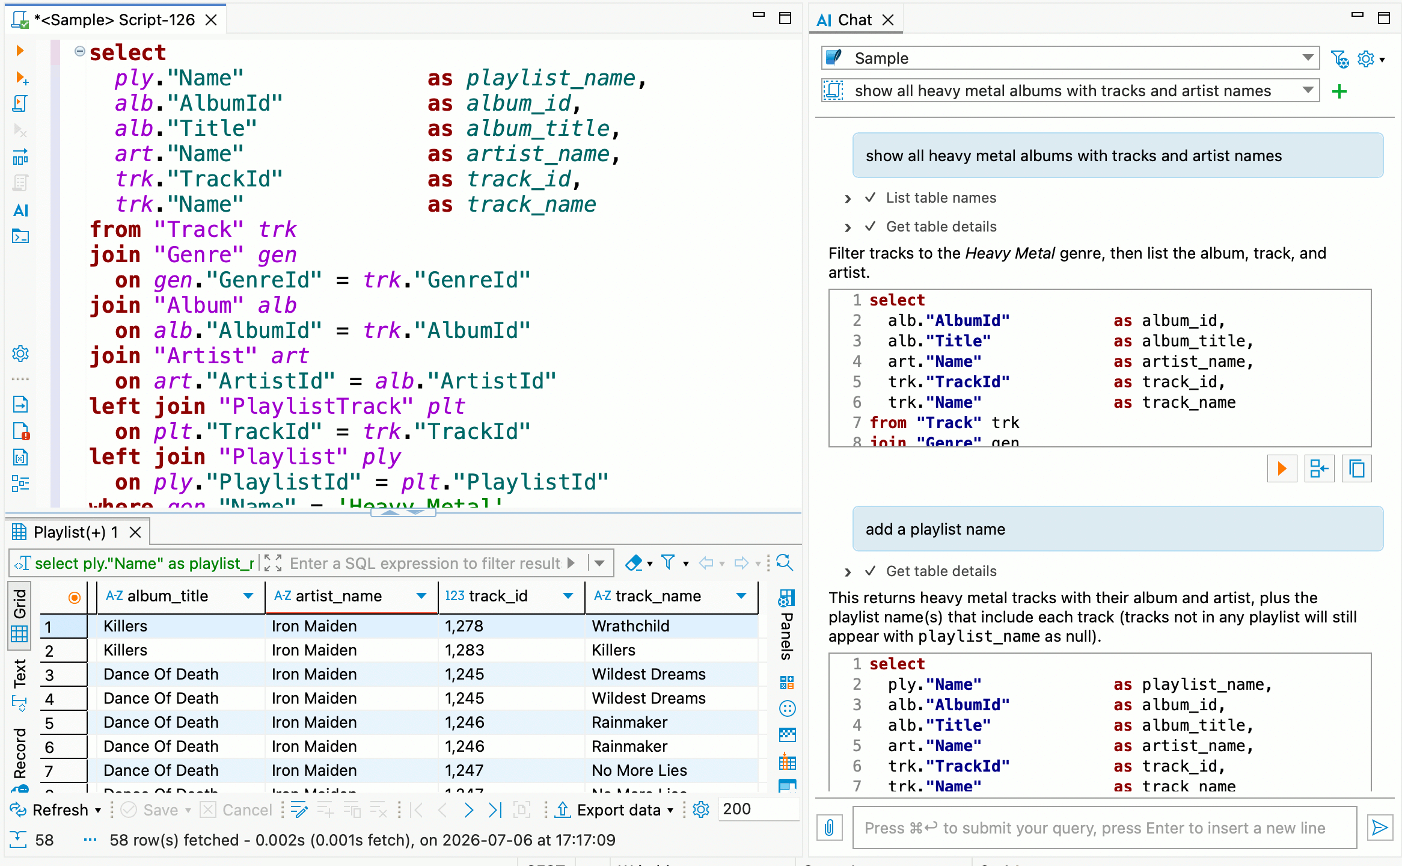
Task: Open the track_id column dropdown arrow
Action: point(568,596)
